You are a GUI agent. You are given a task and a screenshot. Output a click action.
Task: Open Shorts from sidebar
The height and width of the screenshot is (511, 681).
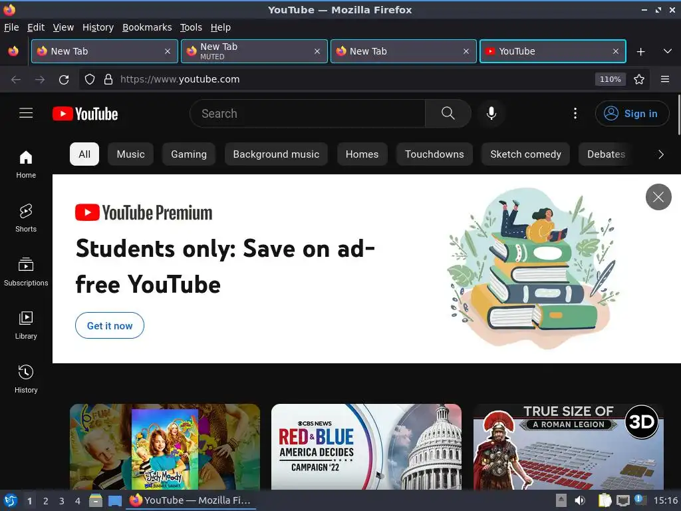pyautogui.click(x=26, y=218)
